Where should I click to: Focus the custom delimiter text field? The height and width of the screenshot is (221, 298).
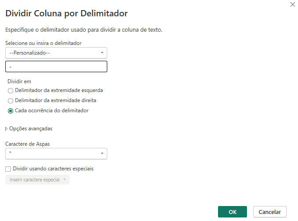(56, 66)
